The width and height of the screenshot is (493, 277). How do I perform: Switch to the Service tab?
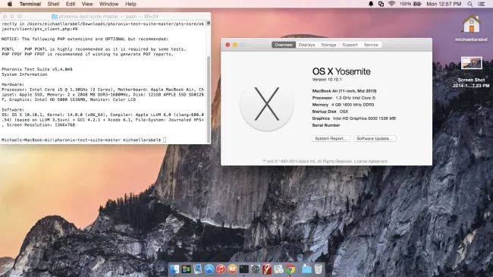point(371,45)
